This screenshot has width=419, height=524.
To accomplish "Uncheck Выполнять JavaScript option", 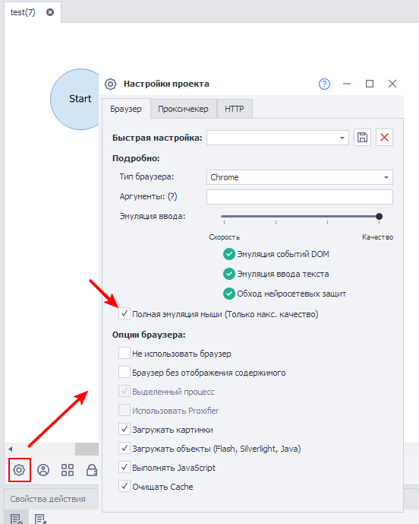I will (124, 468).
